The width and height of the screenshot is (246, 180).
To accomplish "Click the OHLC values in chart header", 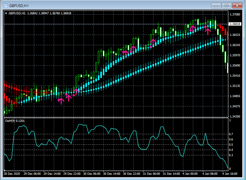I will click(x=49, y=13).
